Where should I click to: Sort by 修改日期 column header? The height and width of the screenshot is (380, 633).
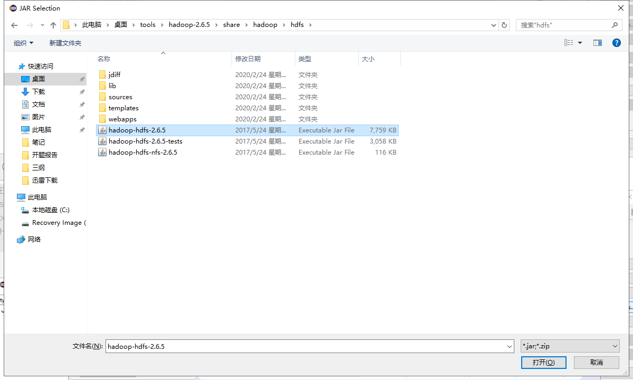(x=248, y=59)
